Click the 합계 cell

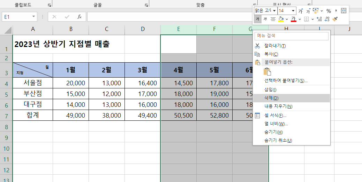(x=33, y=115)
